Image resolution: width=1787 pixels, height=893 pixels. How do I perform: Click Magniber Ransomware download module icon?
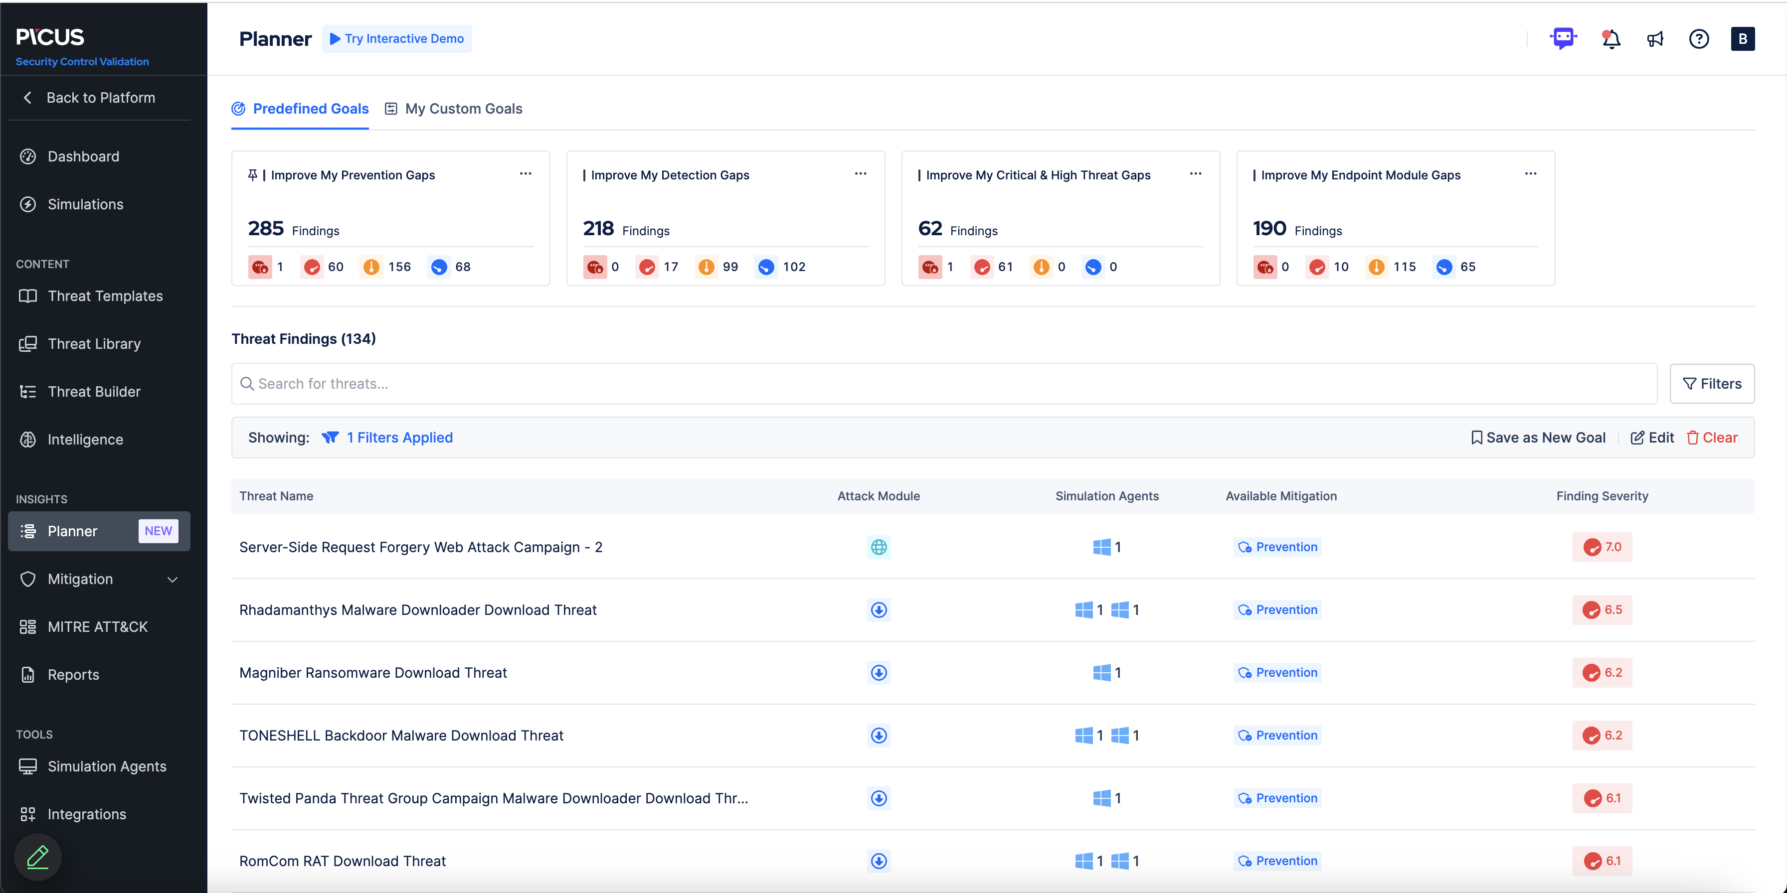point(878,673)
